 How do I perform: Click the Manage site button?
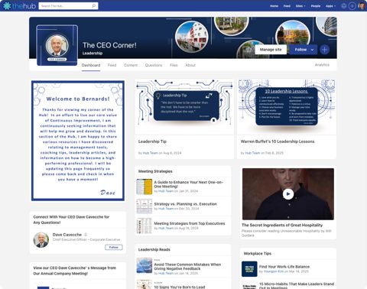click(271, 50)
